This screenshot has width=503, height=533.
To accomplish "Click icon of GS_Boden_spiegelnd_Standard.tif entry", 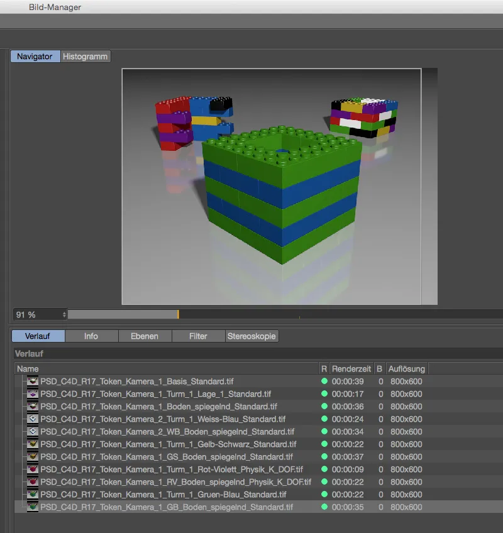I will pyautogui.click(x=33, y=457).
